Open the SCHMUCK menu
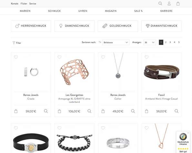This screenshot has height=153, width=192. [54, 11]
